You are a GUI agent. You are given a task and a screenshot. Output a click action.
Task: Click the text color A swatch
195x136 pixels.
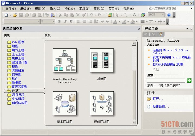point(115,21)
